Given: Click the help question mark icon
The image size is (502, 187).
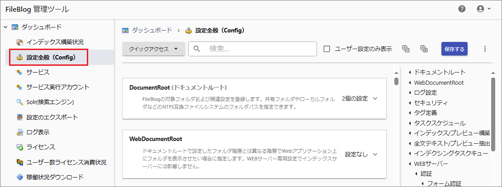Looking at the screenshot, I should pyautogui.click(x=462, y=9).
